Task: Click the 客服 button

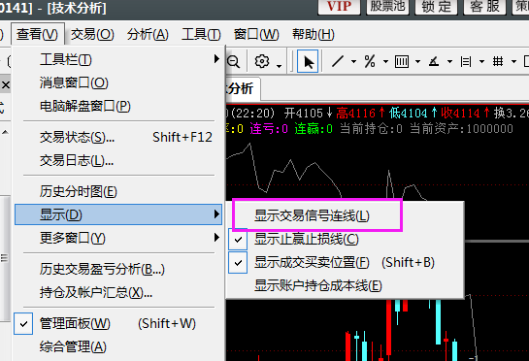Action: [484, 7]
